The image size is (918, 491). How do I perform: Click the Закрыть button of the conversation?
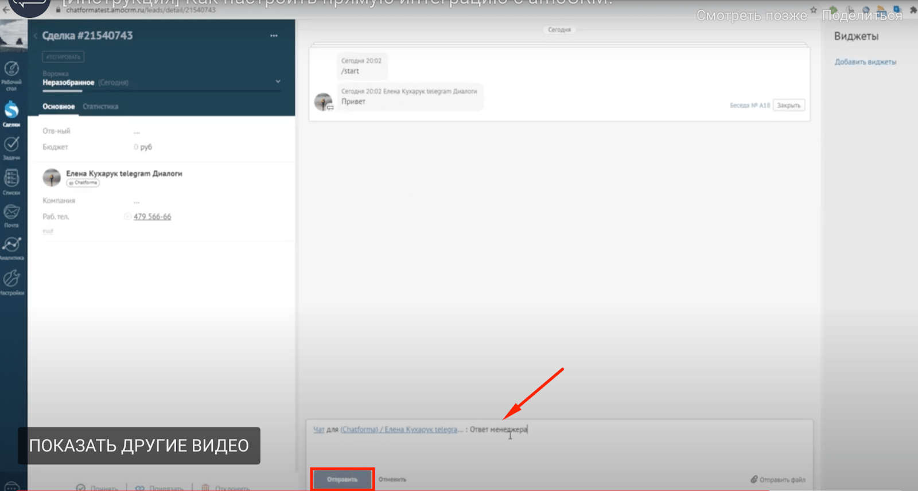789,106
